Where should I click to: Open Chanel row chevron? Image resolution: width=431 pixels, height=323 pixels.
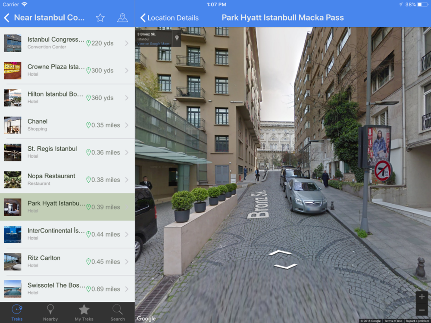127,125
